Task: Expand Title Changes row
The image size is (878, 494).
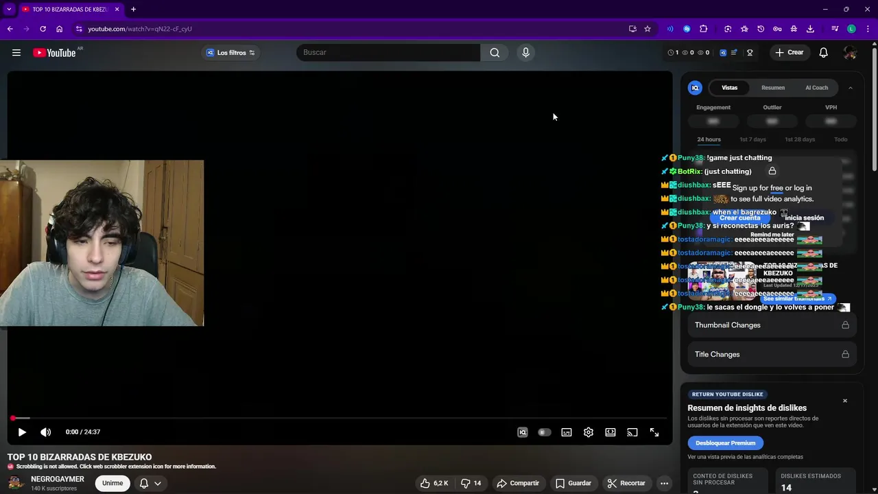Action: [772, 355]
